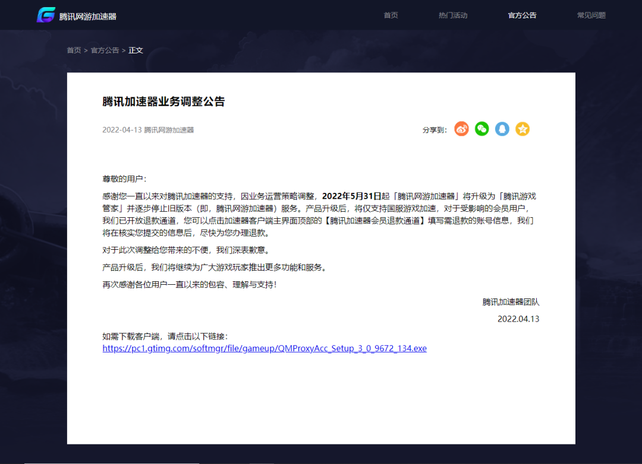Open the 常见问题 navigation item
This screenshot has width=642, height=464.
[591, 15]
